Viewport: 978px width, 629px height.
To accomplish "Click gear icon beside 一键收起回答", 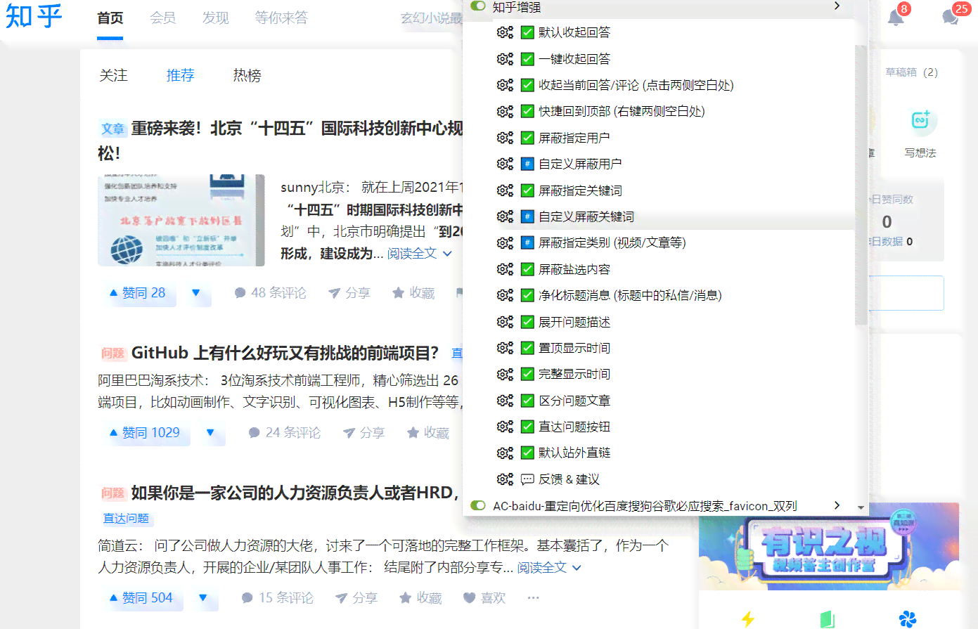I will (x=505, y=59).
